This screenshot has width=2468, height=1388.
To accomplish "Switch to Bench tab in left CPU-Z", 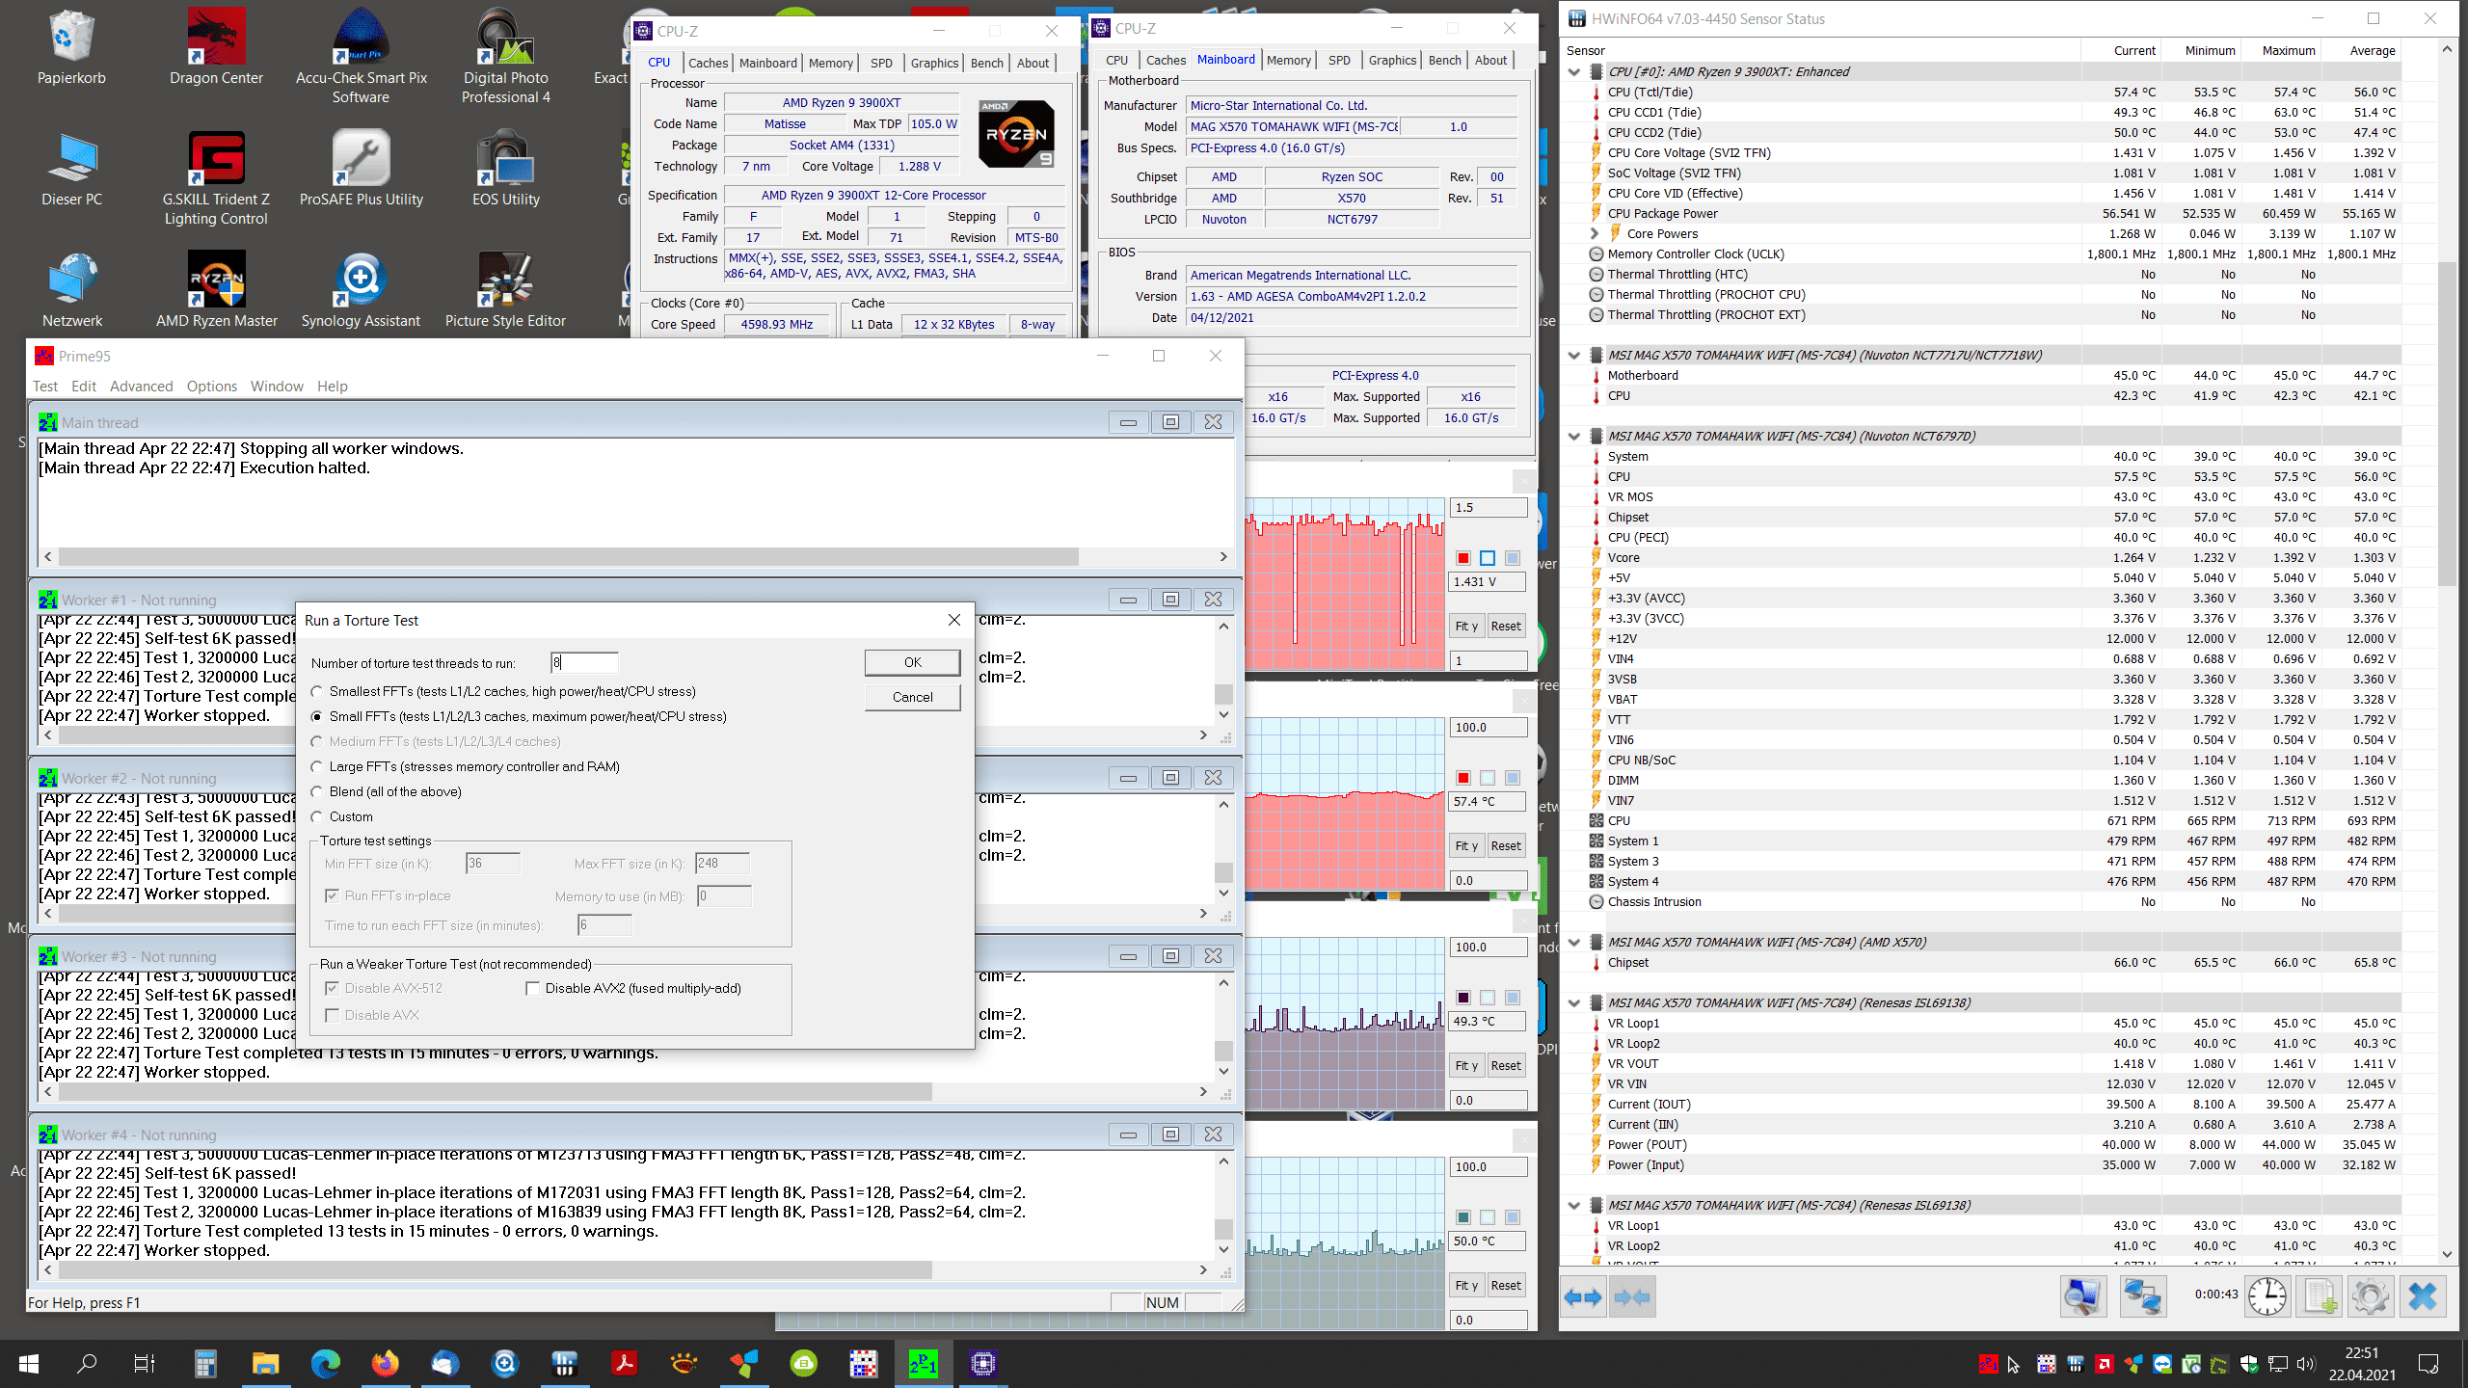I will coord(987,63).
